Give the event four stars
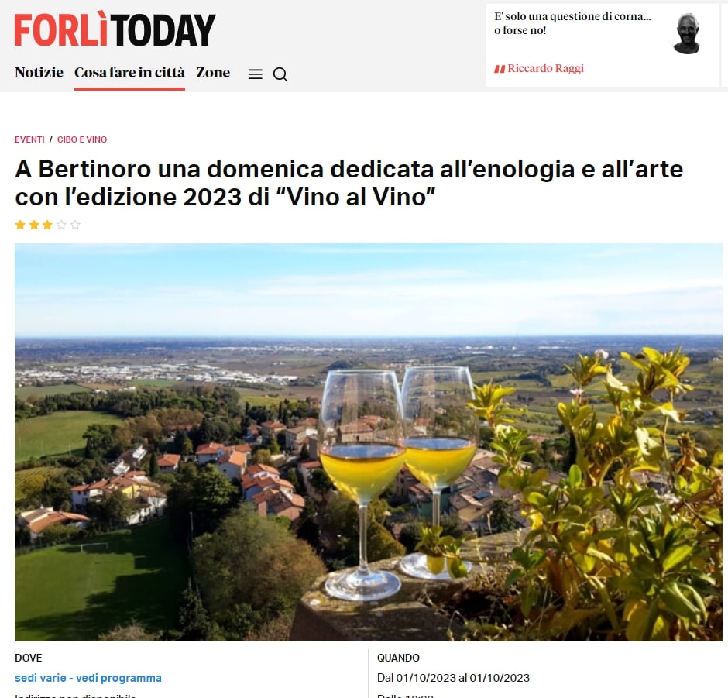Viewport: 728px width, 698px height. coord(61,225)
